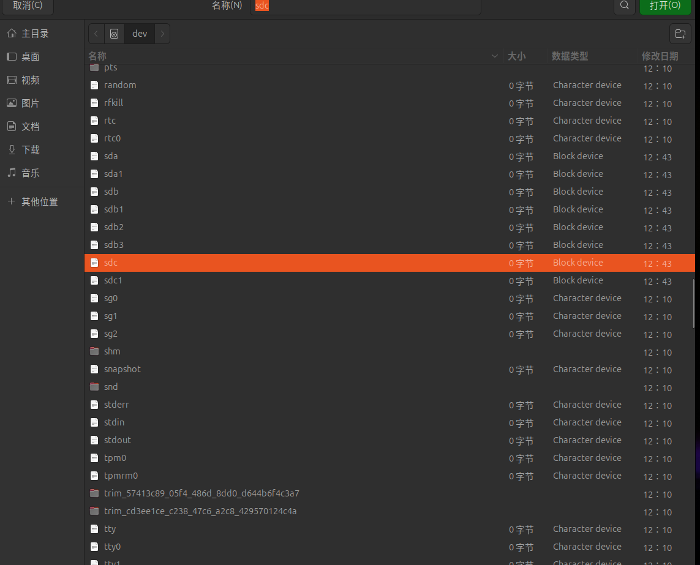
Task: Select the sdb1 block device file
Action: pyautogui.click(x=114, y=209)
